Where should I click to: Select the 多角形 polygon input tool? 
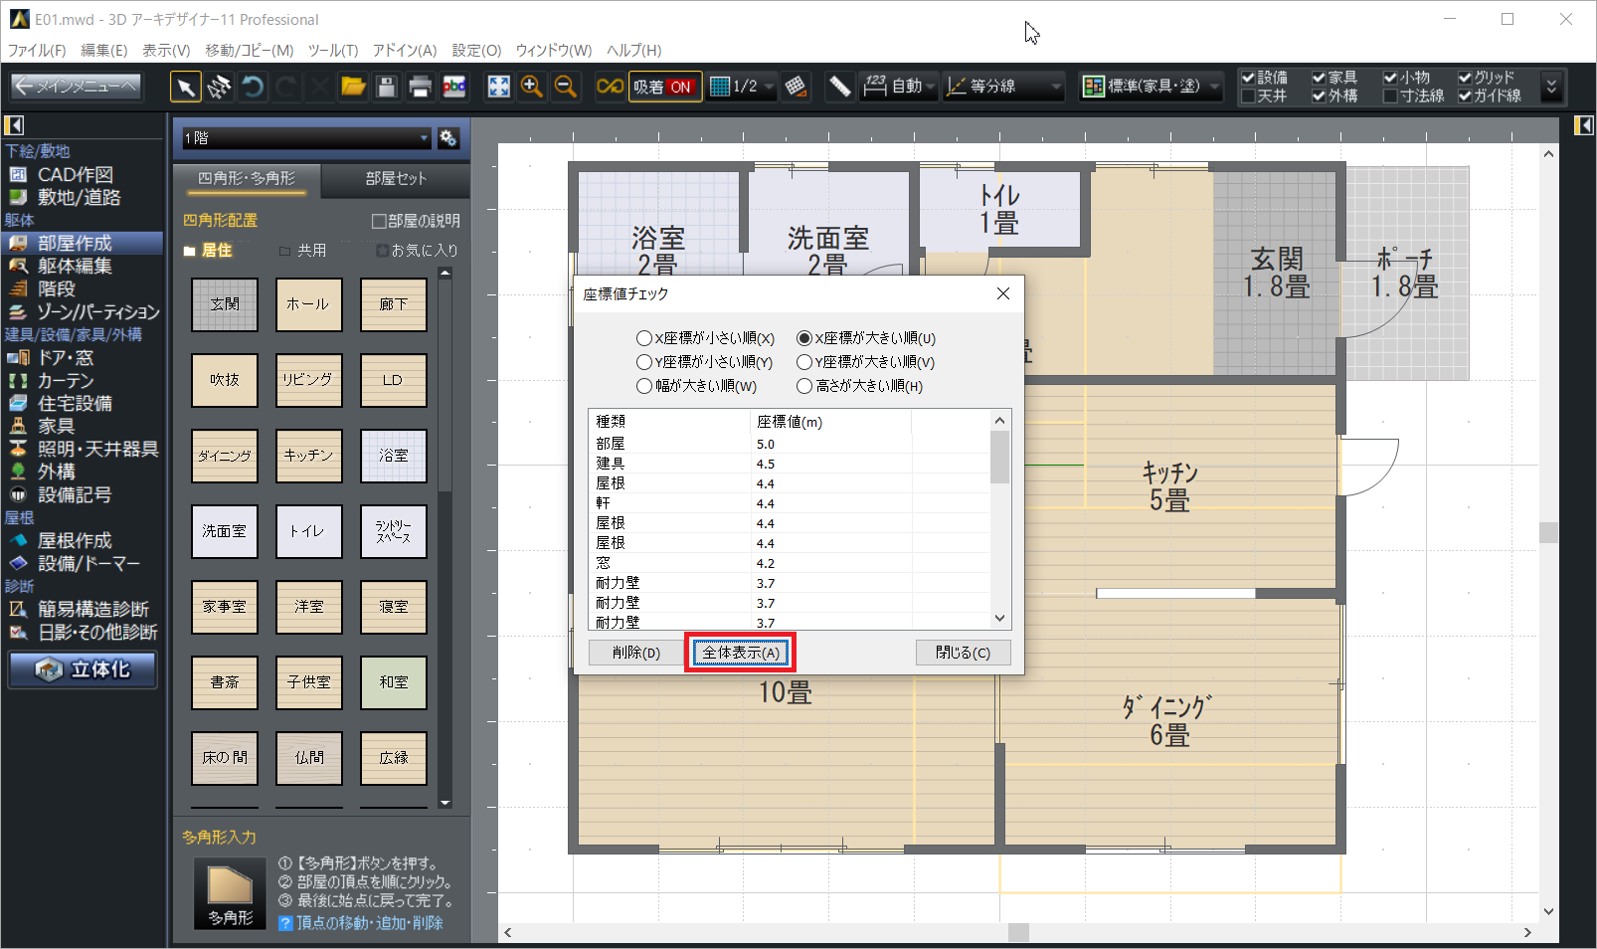(230, 893)
